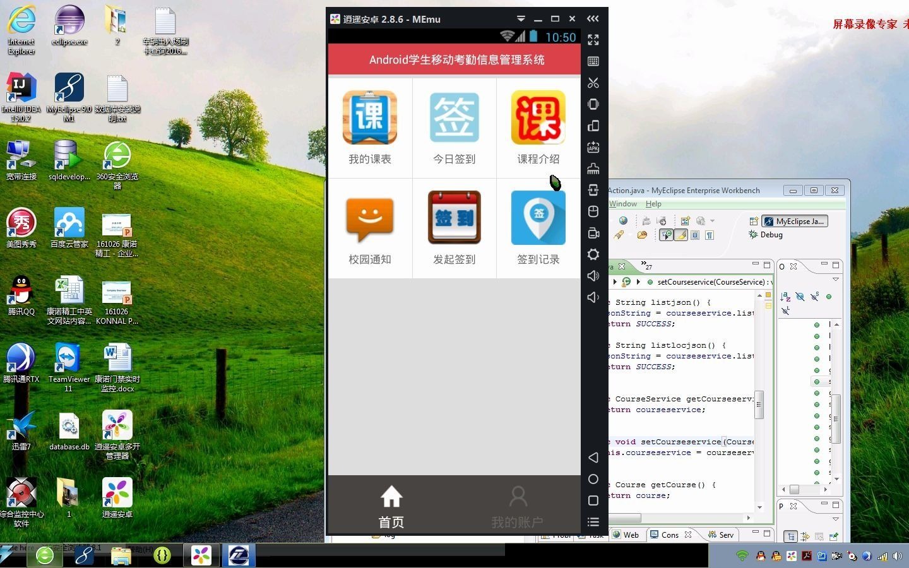Click setCourseservice breadcrumb in editor
Screen dimensions: 909x568
[x=715, y=282]
